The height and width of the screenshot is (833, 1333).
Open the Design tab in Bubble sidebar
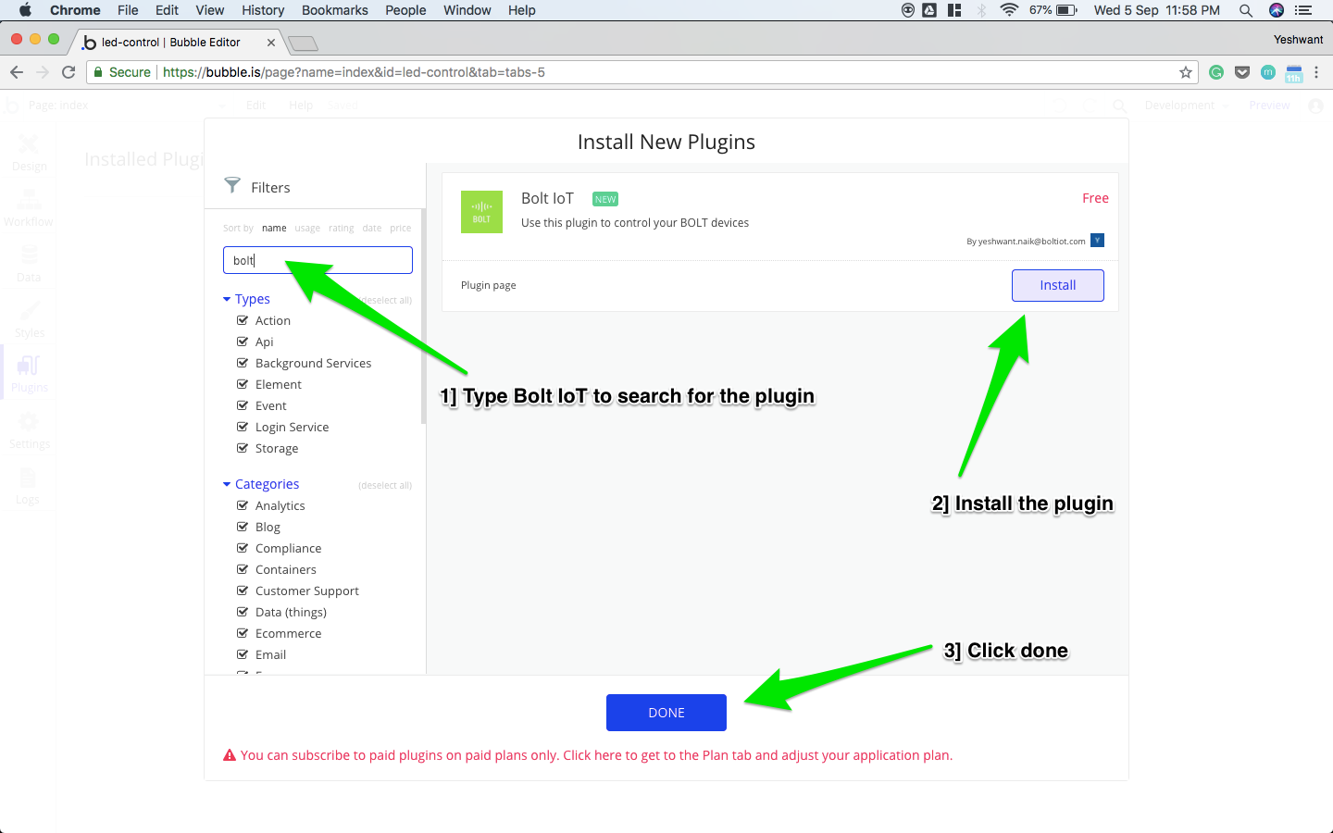(x=29, y=153)
